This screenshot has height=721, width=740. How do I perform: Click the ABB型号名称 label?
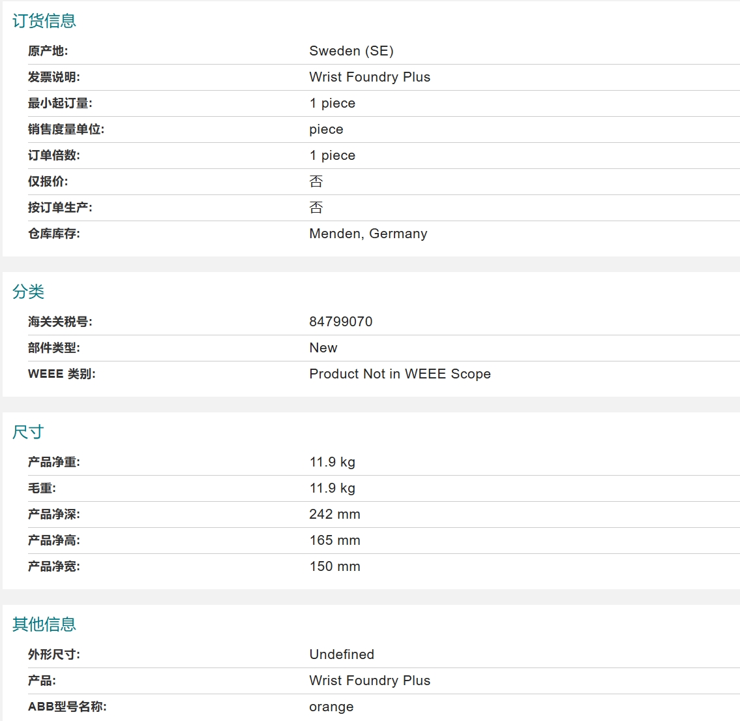67,707
